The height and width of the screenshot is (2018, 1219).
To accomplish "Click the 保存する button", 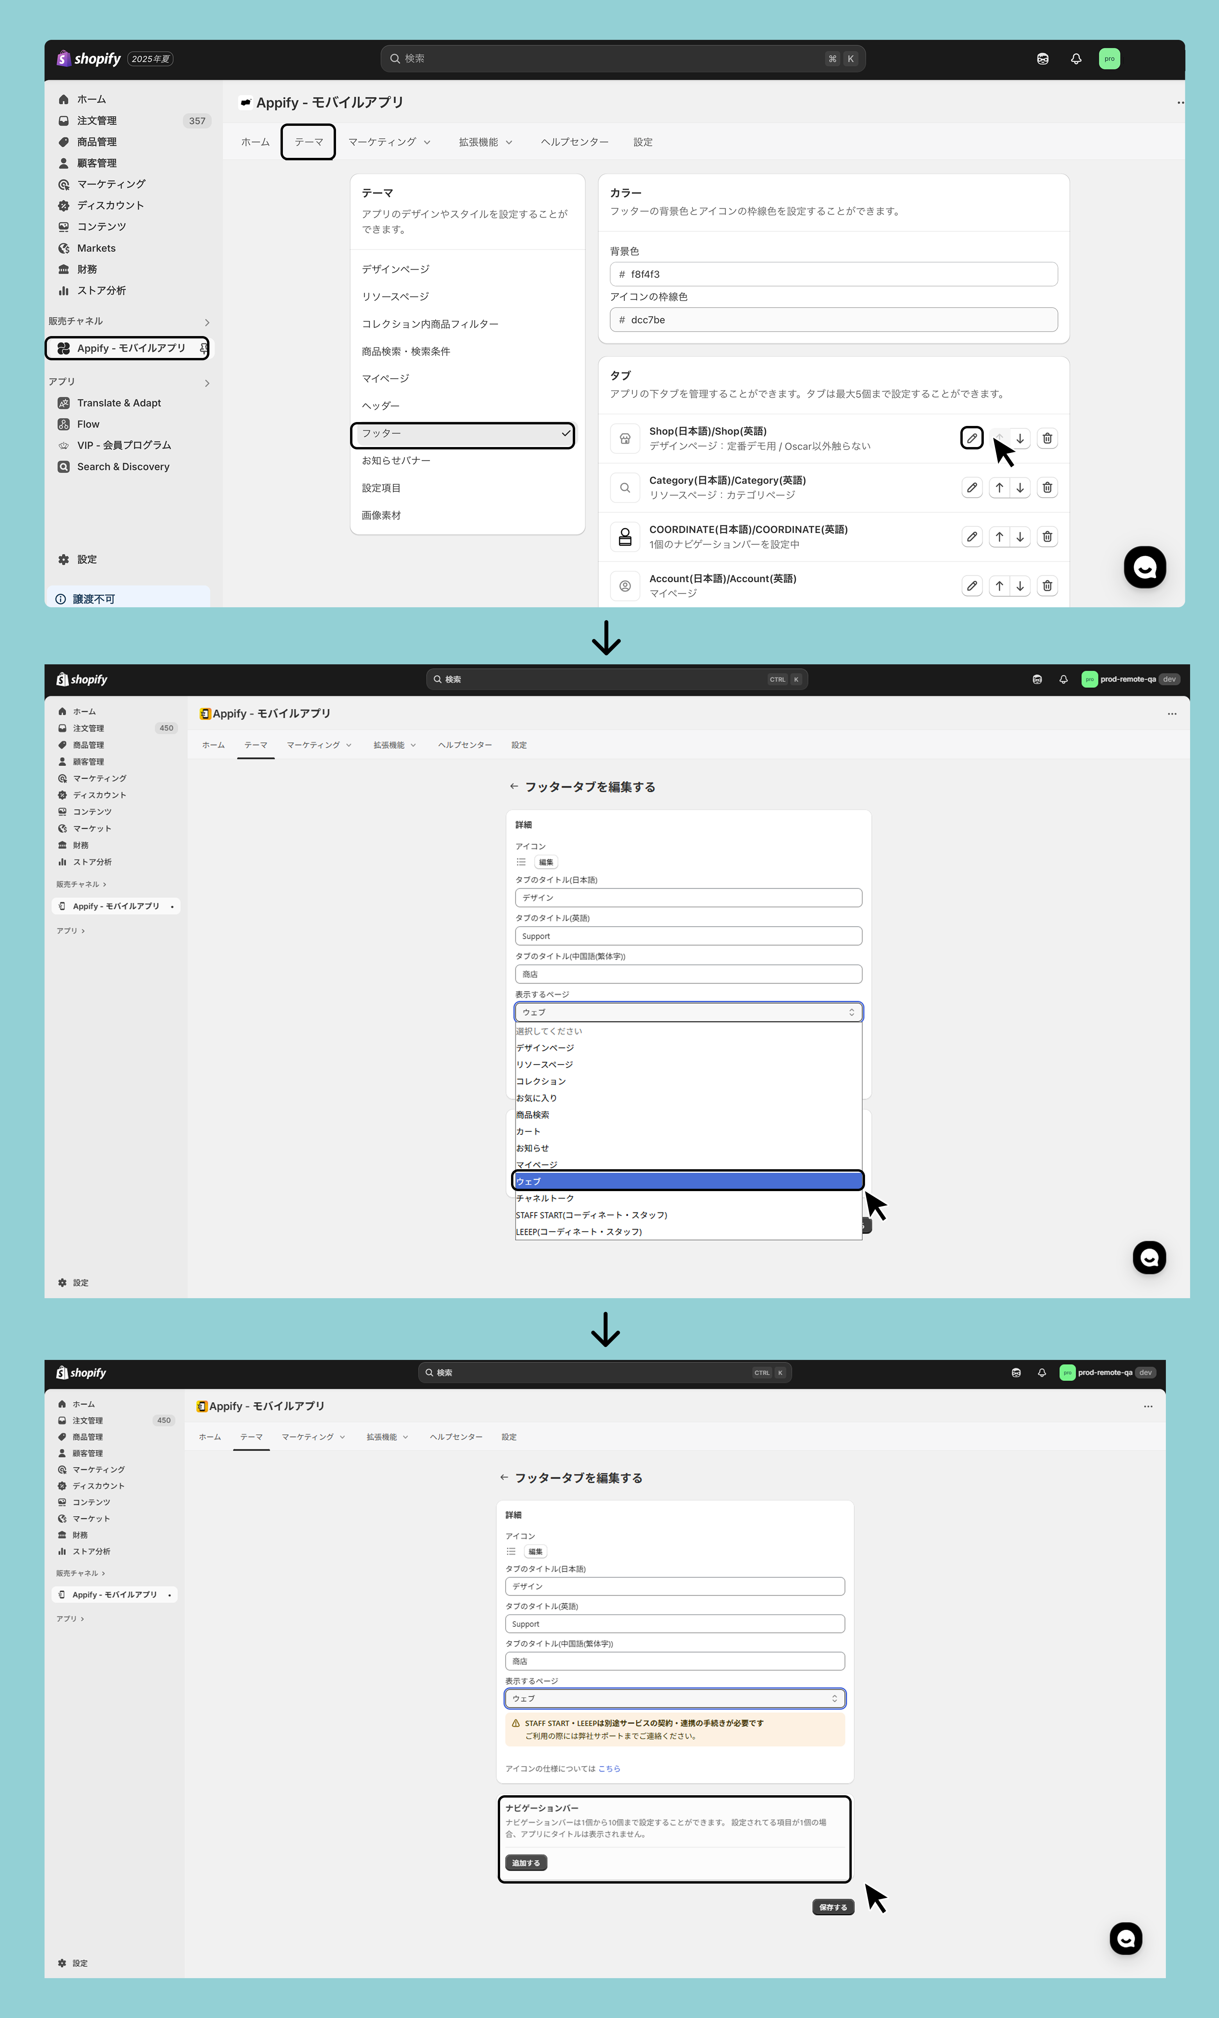I will [x=833, y=1907].
